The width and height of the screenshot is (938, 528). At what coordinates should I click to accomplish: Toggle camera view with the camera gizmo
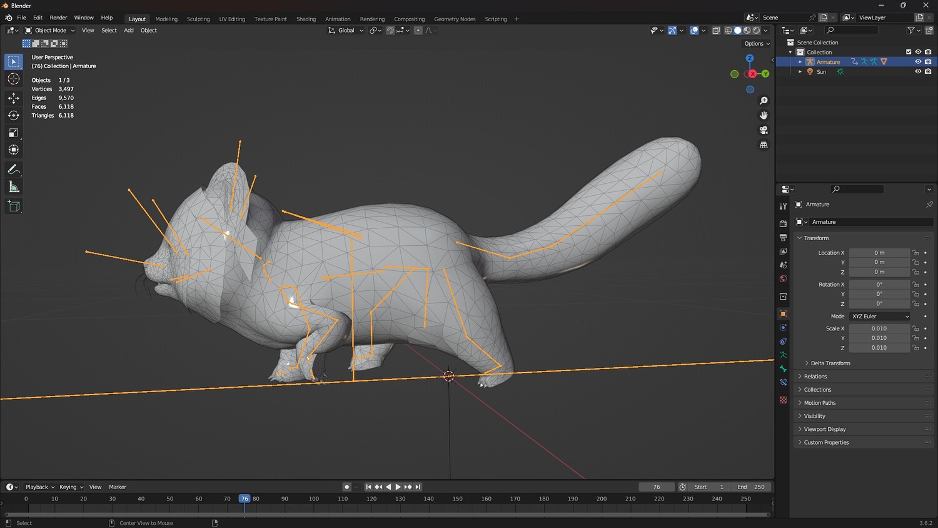764,130
